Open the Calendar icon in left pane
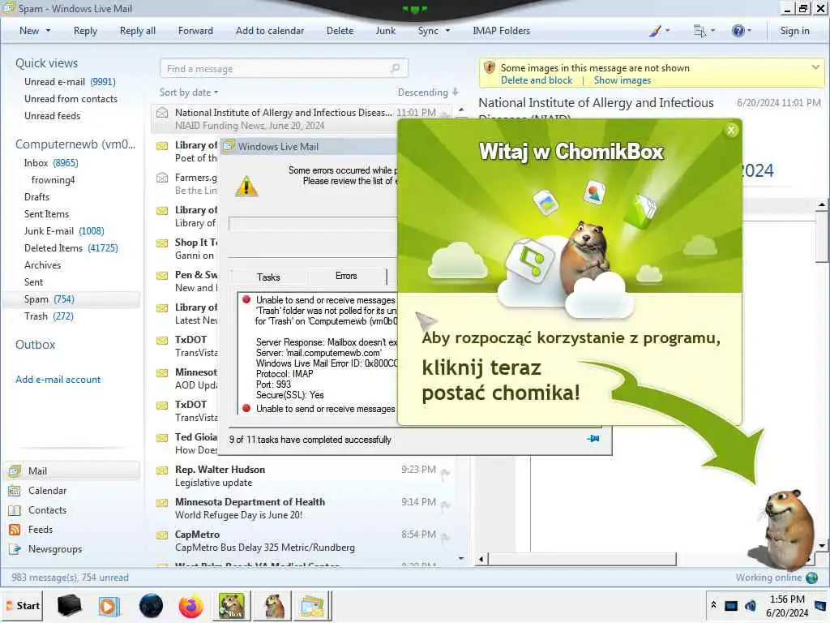The image size is (830, 623). click(x=15, y=491)
